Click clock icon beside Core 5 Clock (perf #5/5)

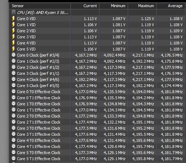click(x=14, y=85)
